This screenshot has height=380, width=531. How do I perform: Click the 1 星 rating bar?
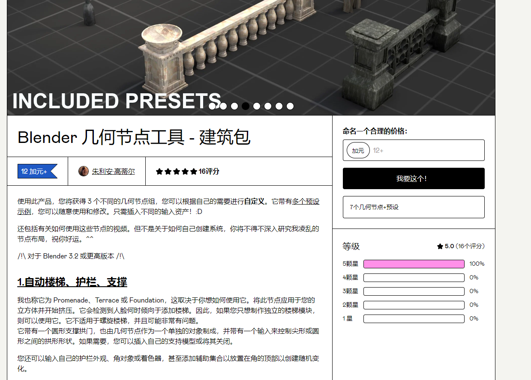pos(414,319)
